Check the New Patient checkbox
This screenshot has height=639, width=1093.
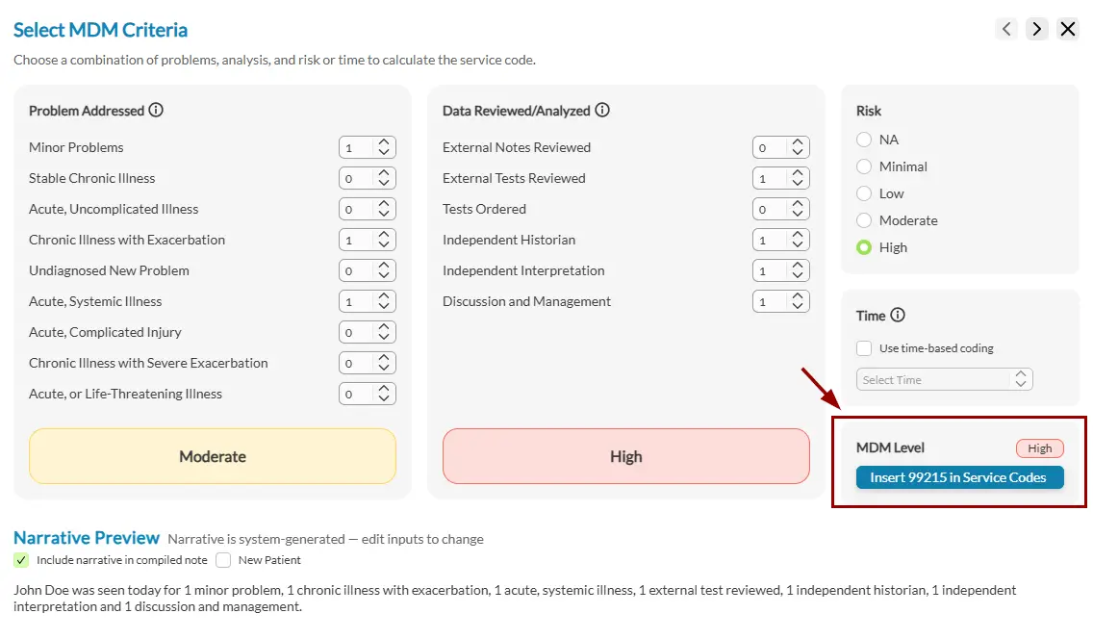click(223, 560)
